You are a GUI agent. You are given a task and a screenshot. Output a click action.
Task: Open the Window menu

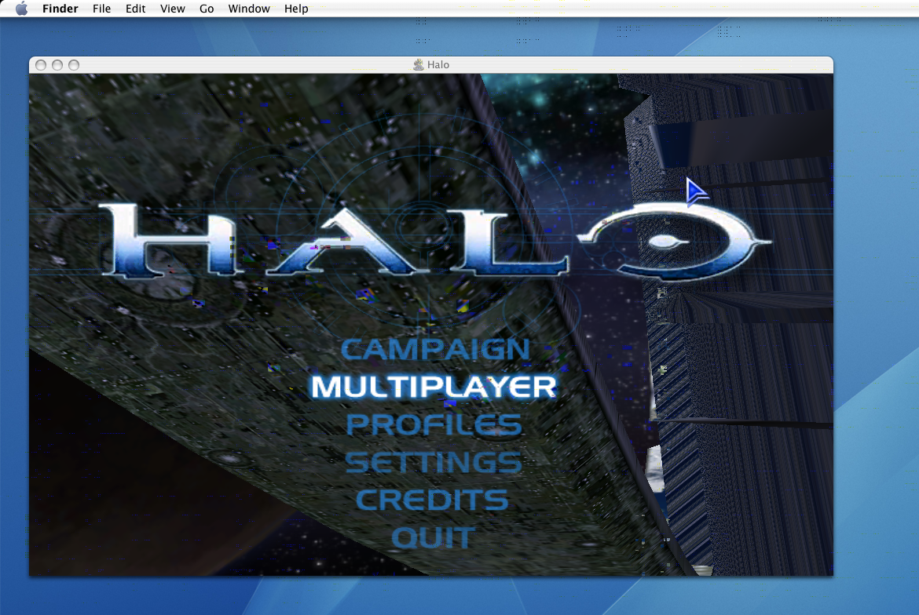(x=249, y=8)
